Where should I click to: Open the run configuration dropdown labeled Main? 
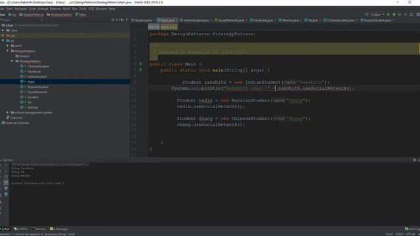coord(377,14)
